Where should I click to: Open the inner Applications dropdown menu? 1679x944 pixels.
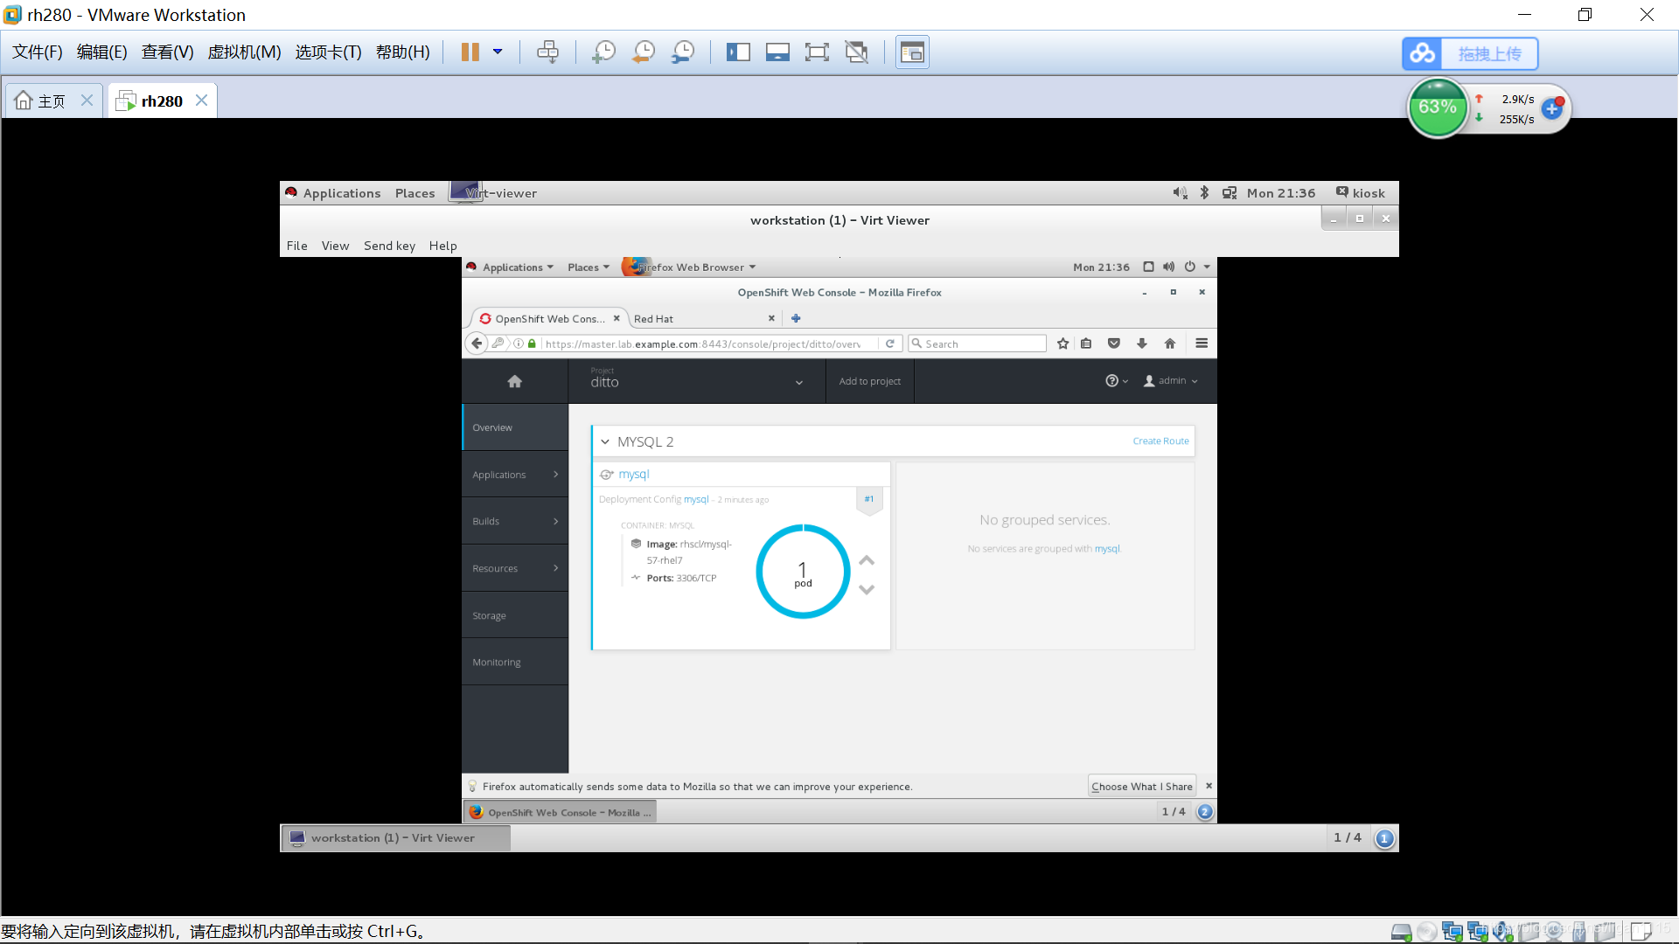(518, 267)
